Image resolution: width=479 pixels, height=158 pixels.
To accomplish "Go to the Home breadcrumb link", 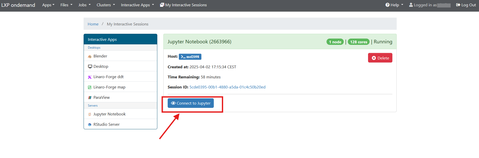I will (93, 24).
